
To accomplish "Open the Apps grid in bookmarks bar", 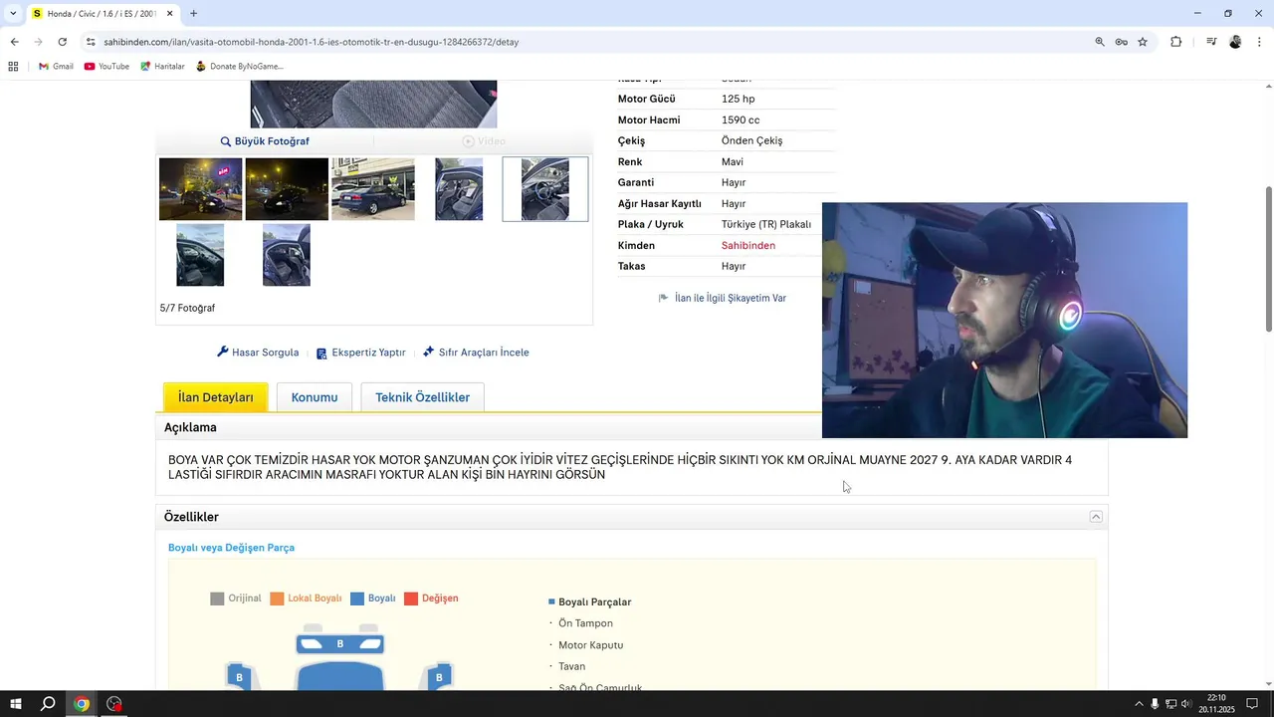I will pyautogui.click(x=13, y=67).
